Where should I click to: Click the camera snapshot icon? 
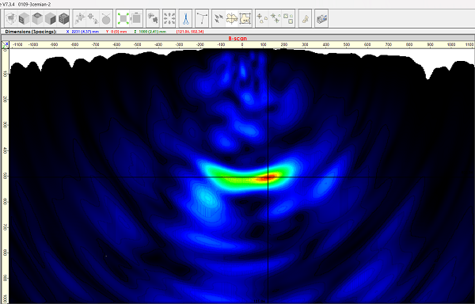pyautogui.click(x=321, y=19)
